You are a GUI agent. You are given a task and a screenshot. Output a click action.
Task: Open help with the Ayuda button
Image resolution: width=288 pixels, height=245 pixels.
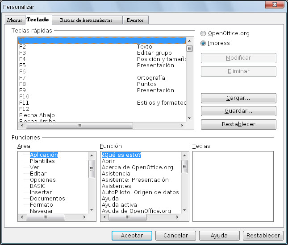[x=219, y=236]
